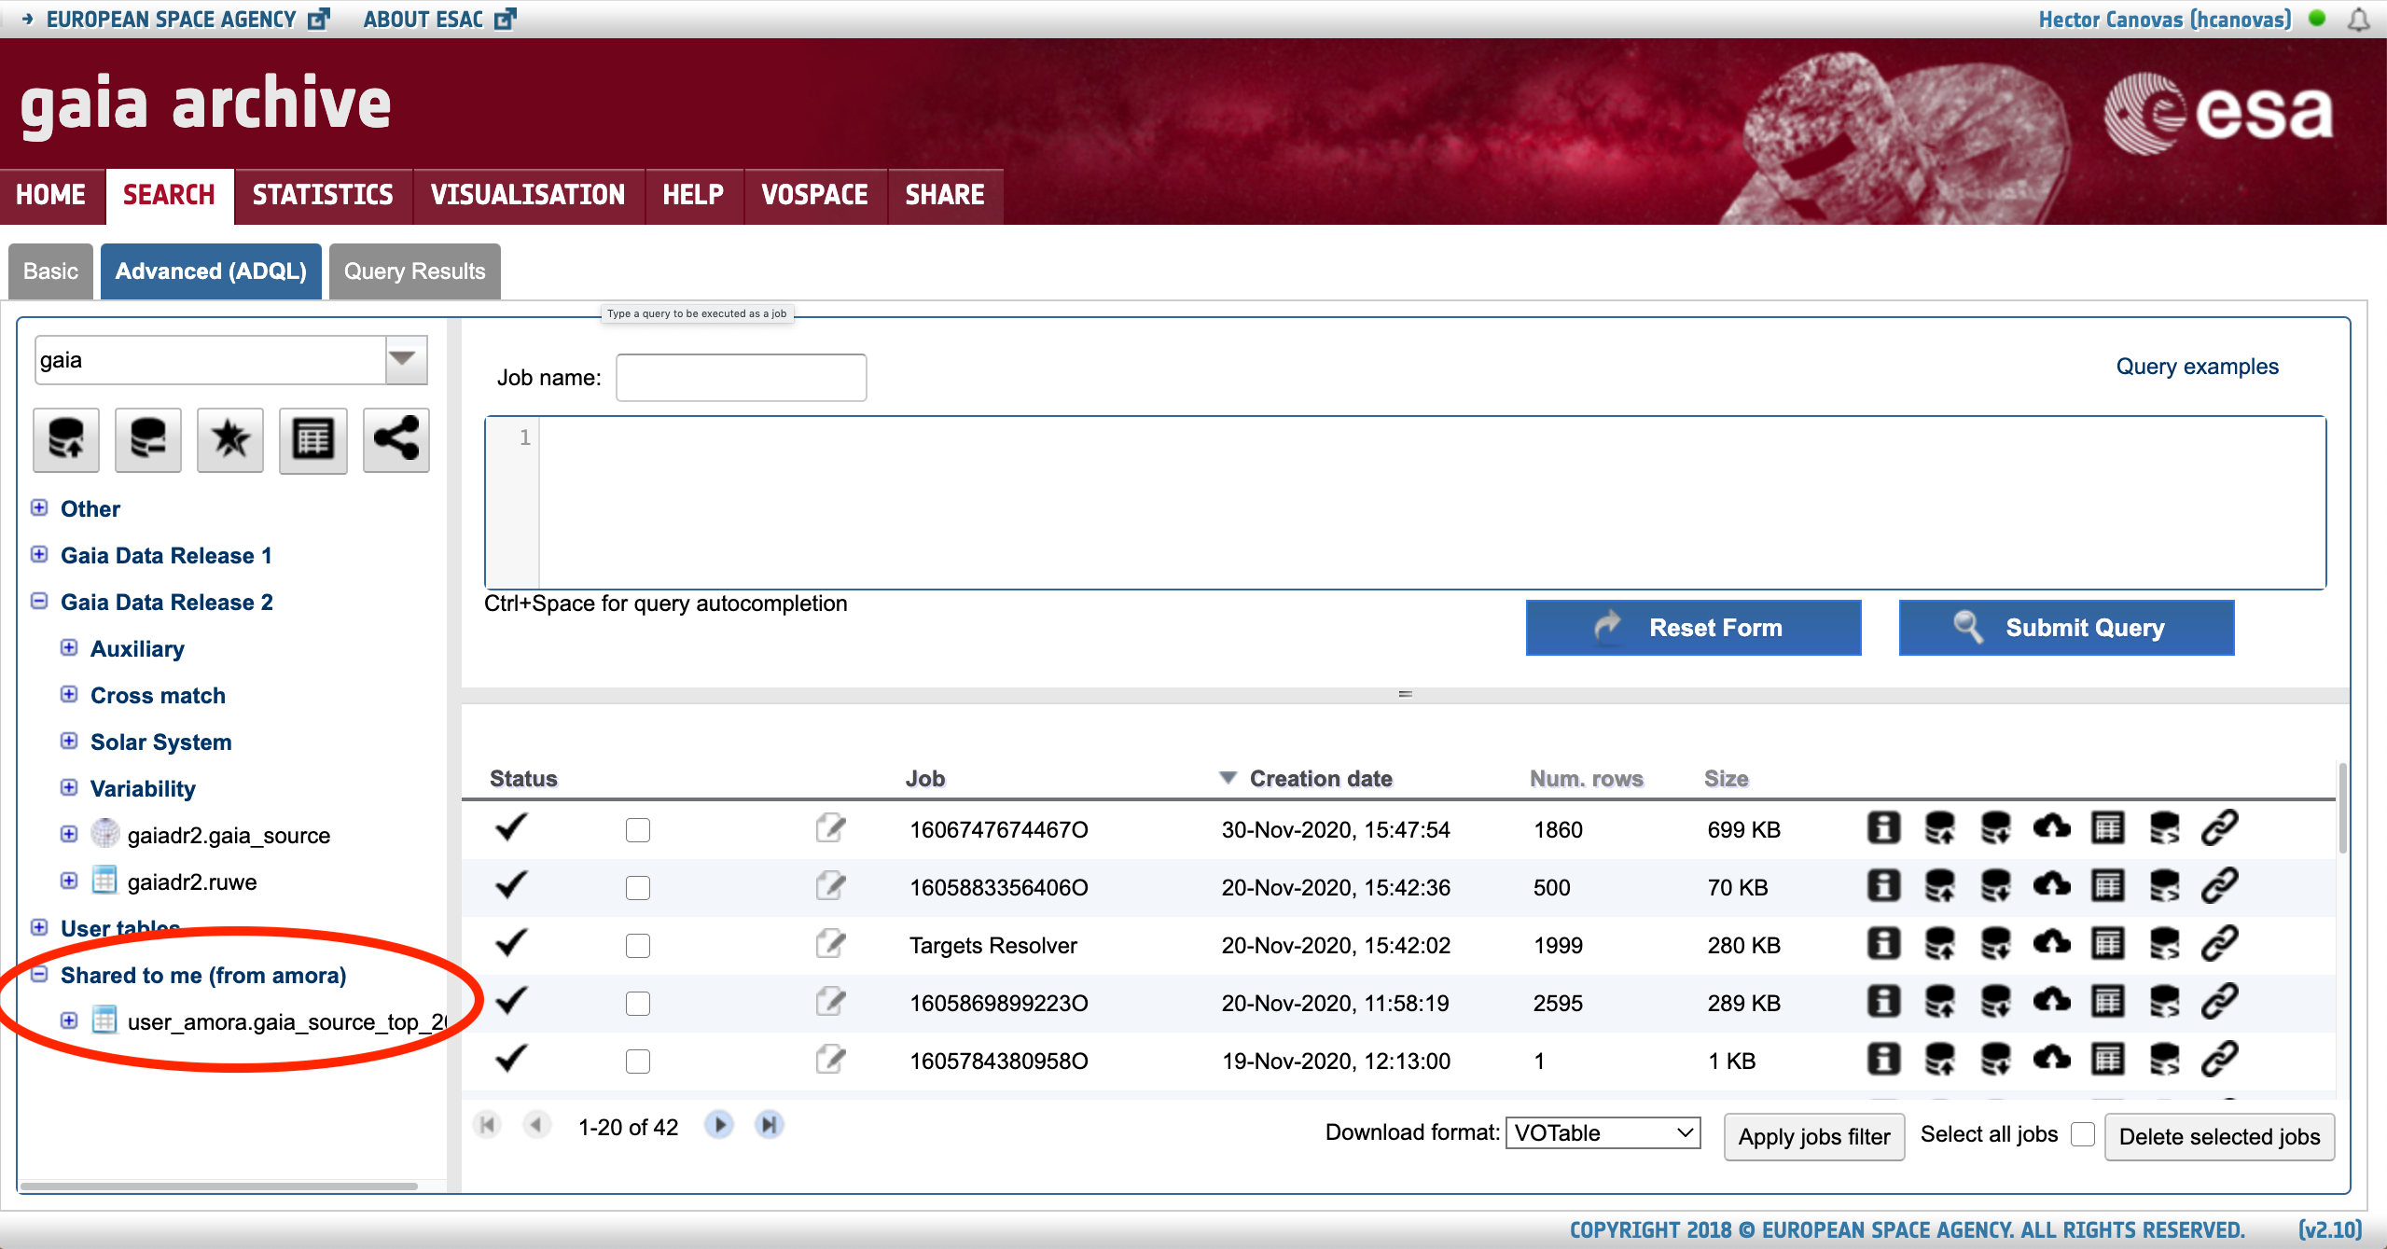The width and height of the screenshot is (2387, 1249).
Task: Click the sidebar horizontal scrollbar
Action: point(219,1187)
